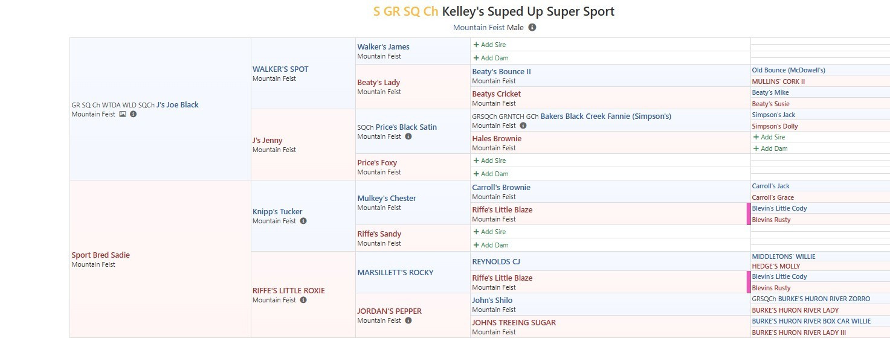Image resolution: width=890 pixels, height=344 pixels.
Task: Open Sport Bred Sadie's pedigree
Action: click(100, 255)
